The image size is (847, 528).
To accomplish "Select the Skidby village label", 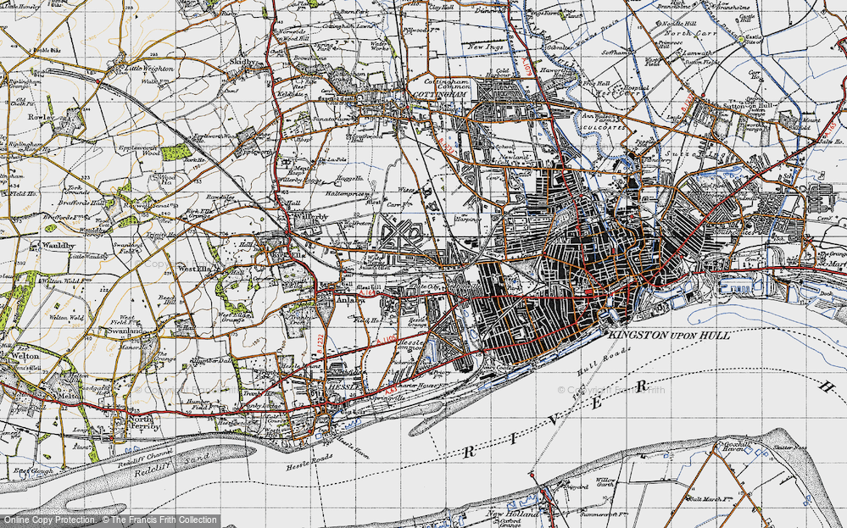I will (242, 62).
